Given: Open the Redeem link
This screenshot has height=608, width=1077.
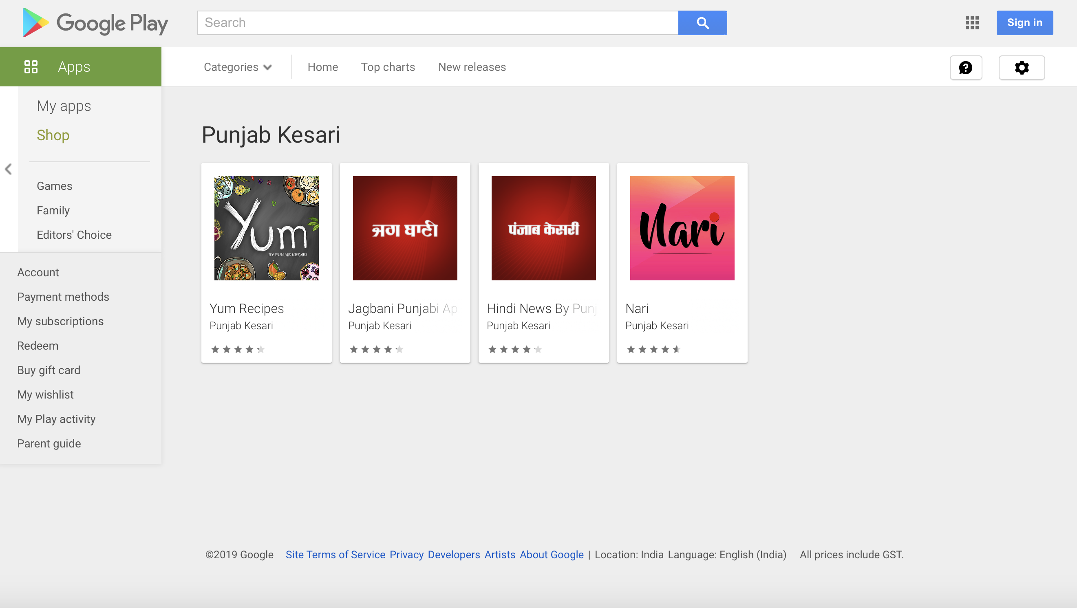Looking at the screenshot, I should click(x=38, y=346).
